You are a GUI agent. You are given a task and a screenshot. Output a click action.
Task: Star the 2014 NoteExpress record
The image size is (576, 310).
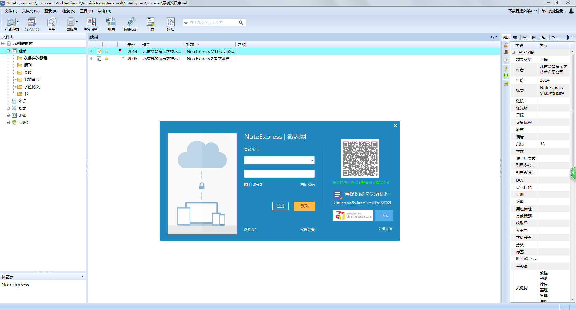(x=106, y=51)
